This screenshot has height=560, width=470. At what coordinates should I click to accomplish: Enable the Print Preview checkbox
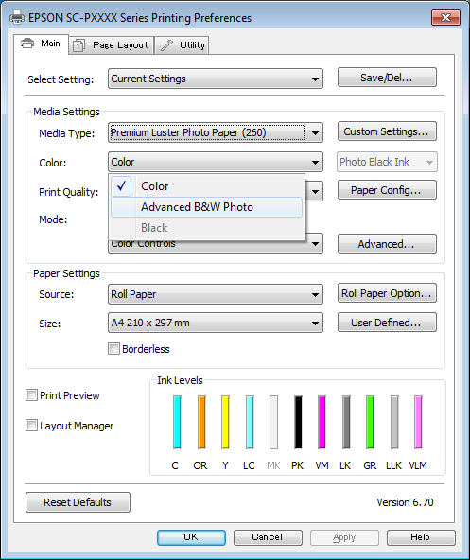coord(31,395)
